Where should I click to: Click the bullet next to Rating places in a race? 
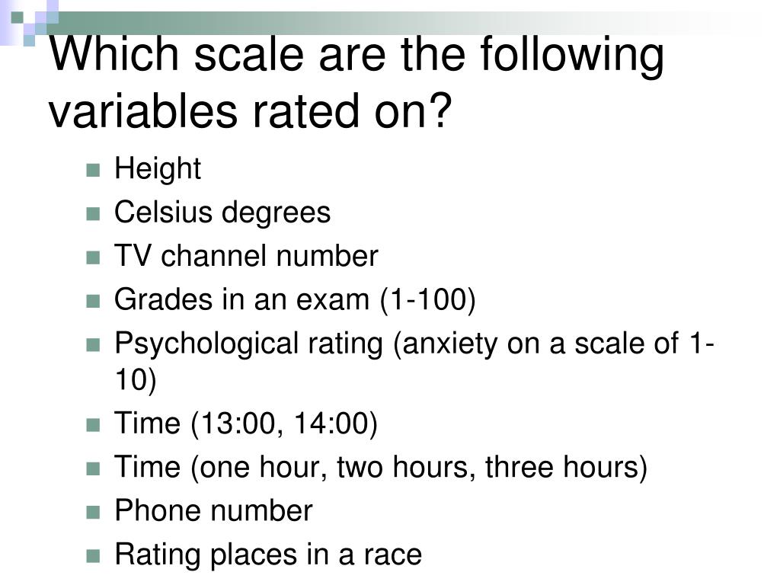pyautogui.click(x=93, y=556)
